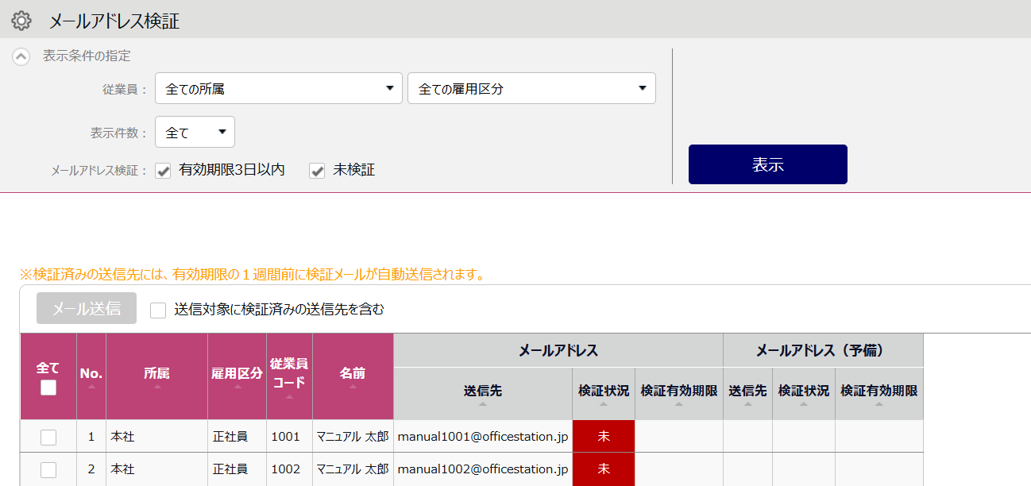Click the メールアドレス検証 page title
This screenshot has width=1031, height=486.
114,21
